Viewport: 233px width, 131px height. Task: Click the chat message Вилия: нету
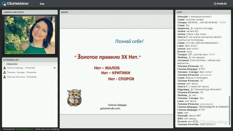coord(185,52)
